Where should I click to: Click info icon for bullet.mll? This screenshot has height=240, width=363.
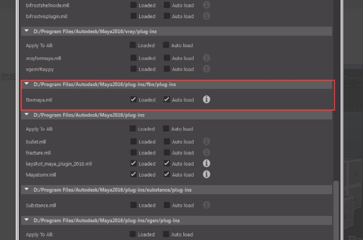coord(206,141)
